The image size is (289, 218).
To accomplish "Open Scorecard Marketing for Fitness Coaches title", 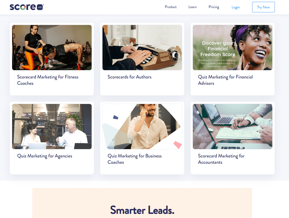I will (x=48, y=80).
